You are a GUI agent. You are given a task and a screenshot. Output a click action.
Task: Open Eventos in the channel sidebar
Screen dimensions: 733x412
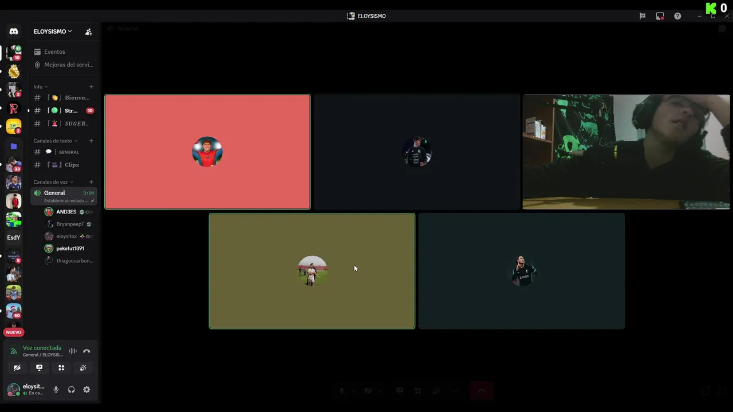54,51
